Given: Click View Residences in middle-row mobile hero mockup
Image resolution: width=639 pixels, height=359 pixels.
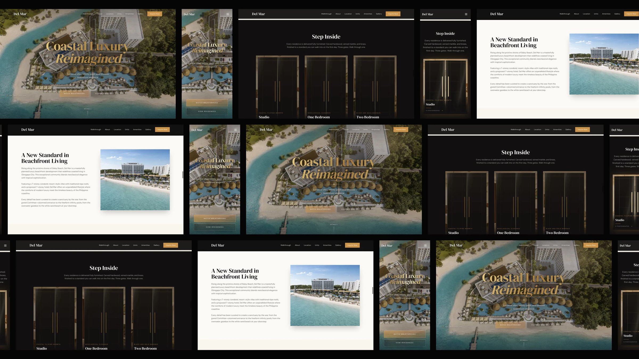Looking at the screenshot, I should coord(215,227).
